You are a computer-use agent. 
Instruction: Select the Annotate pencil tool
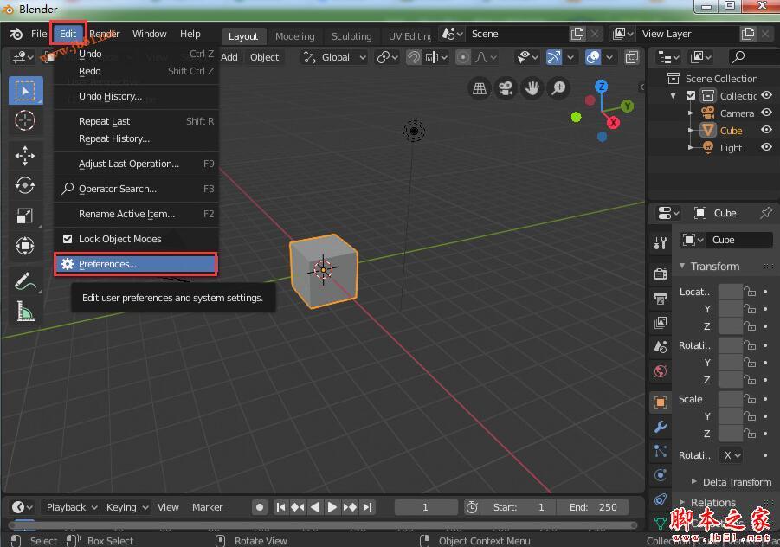click(25, 281)
